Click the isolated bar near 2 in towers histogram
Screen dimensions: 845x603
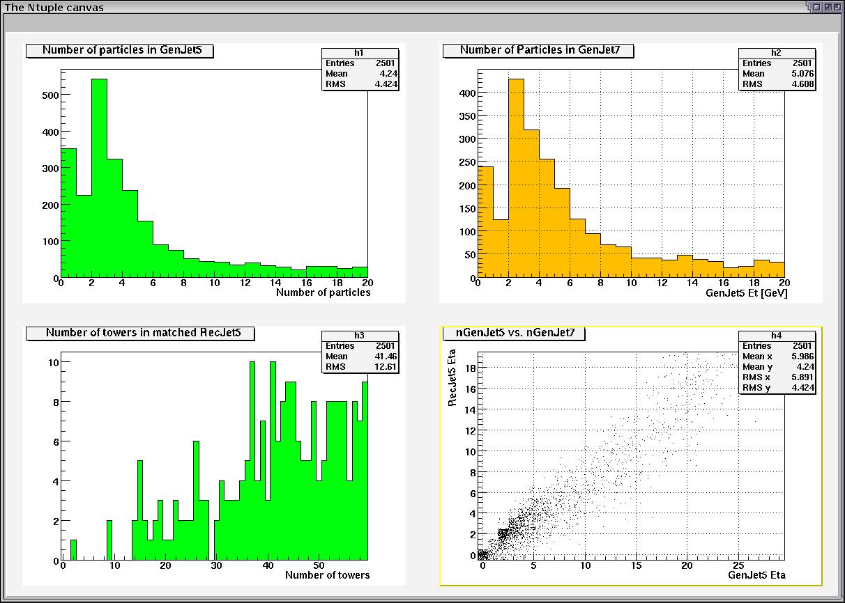[73, 550]
